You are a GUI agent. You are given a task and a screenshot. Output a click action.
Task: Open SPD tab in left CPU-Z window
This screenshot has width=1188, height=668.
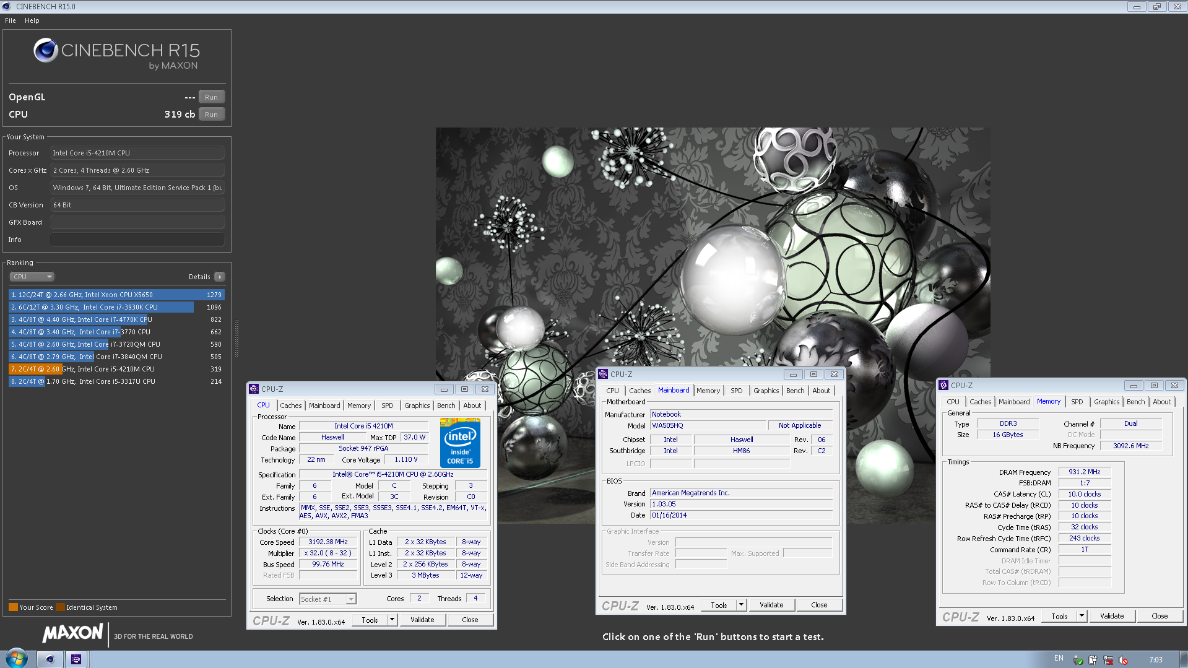[388, 406]
